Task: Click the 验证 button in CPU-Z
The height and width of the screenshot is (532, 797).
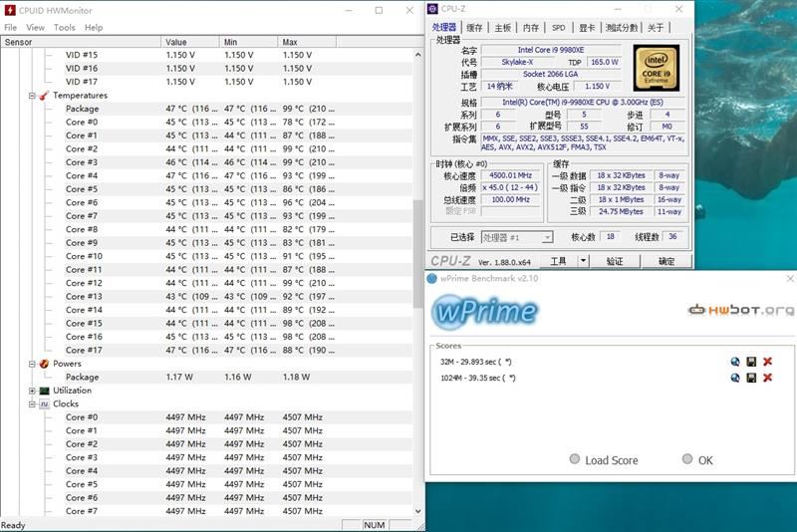Action: pyautogui.click(x=615, y=261)
